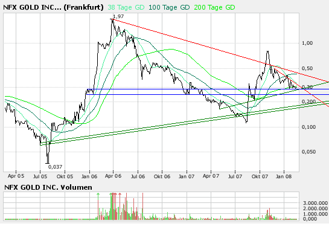329x232 pixels.
Task: Click the Apr 07 date label
Action: (211, 176)
